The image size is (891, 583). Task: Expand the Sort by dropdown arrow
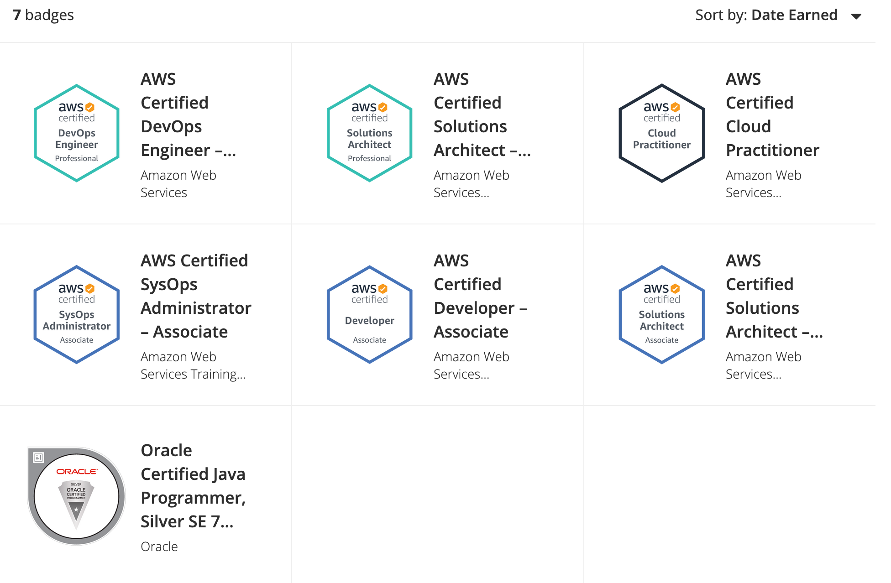tap(856, 16)
